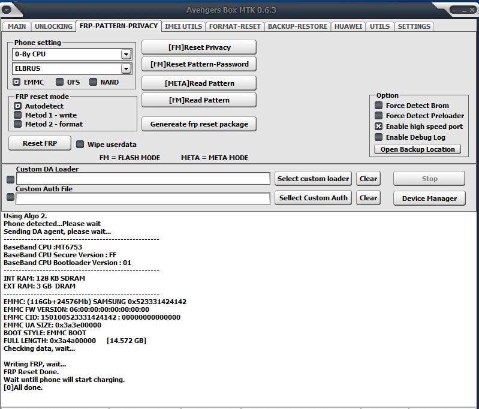Clear the custom DA loader path
Screen dimensions: 479x409
(x=368, y=179)
